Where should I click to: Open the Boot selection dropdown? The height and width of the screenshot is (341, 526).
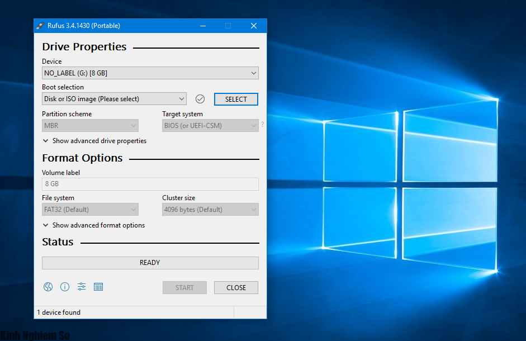click(114, 99)
